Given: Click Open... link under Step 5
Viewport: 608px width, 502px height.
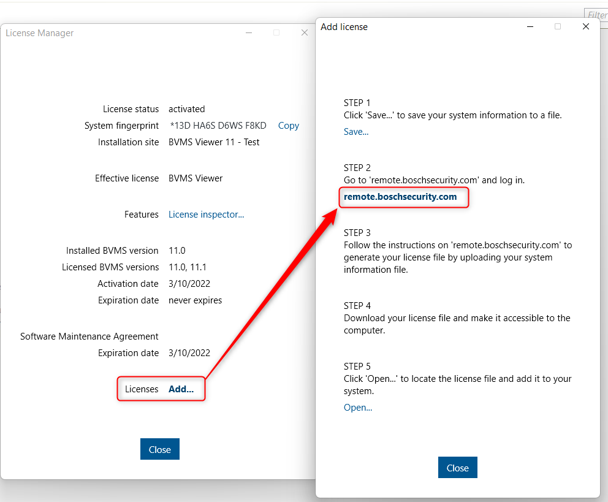Looking at the screenshot, I should [x=358, y=408].
